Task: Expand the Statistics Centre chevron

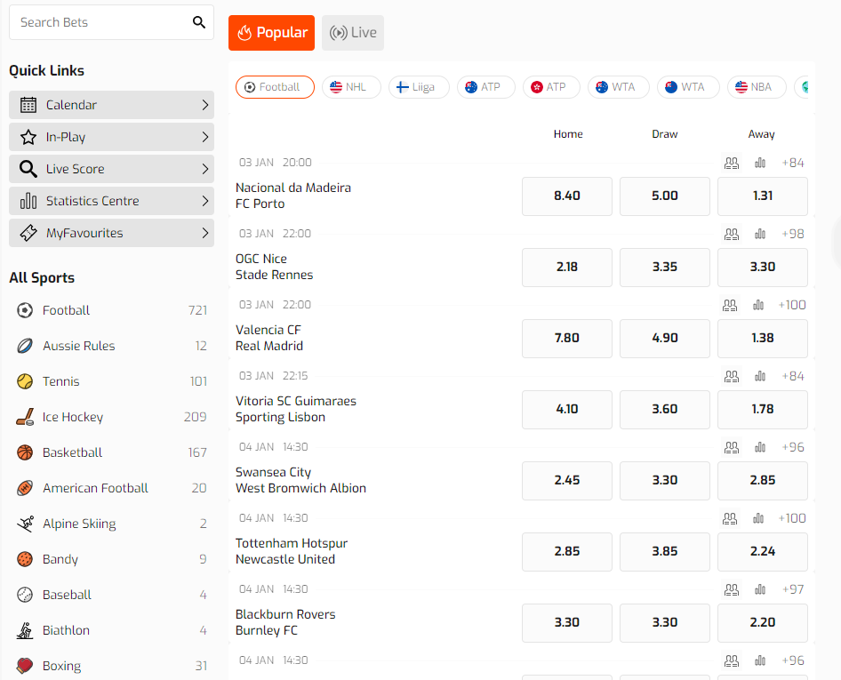Action: [x=204, y=201]
